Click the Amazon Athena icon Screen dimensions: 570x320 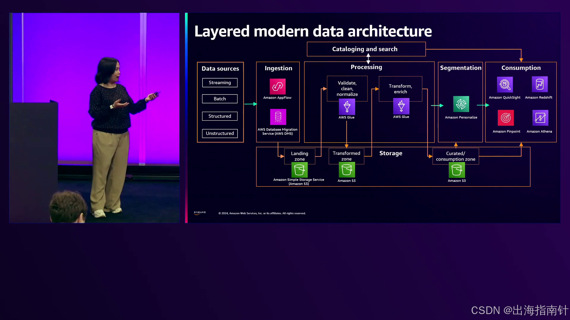(x=540, y=118)
